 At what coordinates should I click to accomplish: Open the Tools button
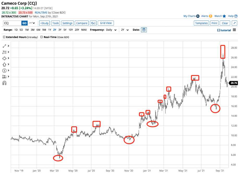[56, 23]
